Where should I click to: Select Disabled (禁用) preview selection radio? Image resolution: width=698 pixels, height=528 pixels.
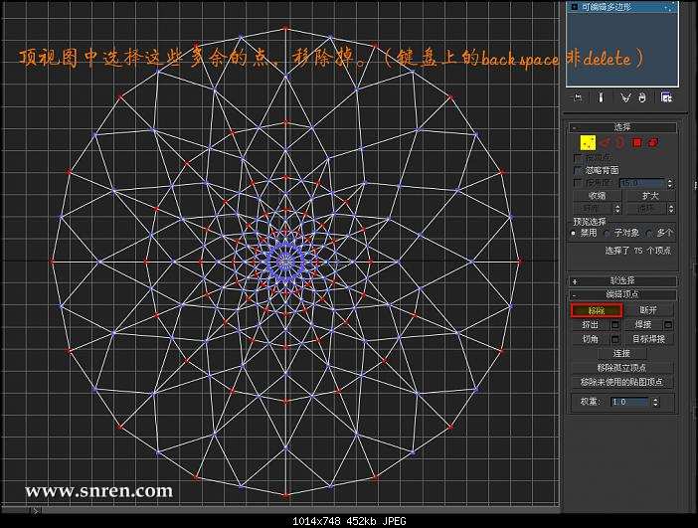(574, 233)
